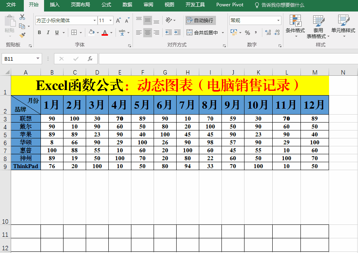Click the Paste clipboard icon
Image resolution: width=358 pixels, height=253 pixels.
click(10, 21)
